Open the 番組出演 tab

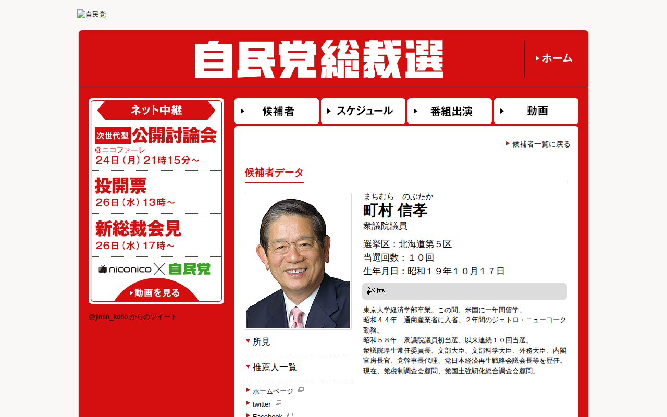450,111
